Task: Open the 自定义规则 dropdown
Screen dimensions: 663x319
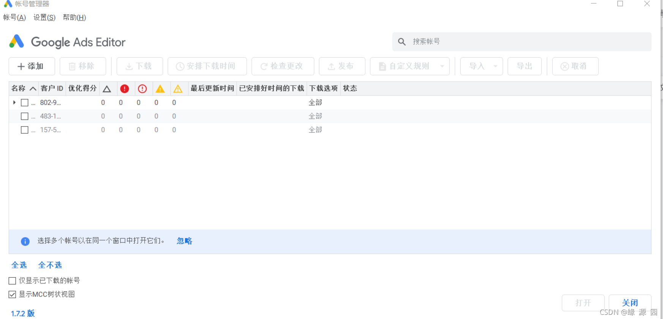Action: (410, 66)
